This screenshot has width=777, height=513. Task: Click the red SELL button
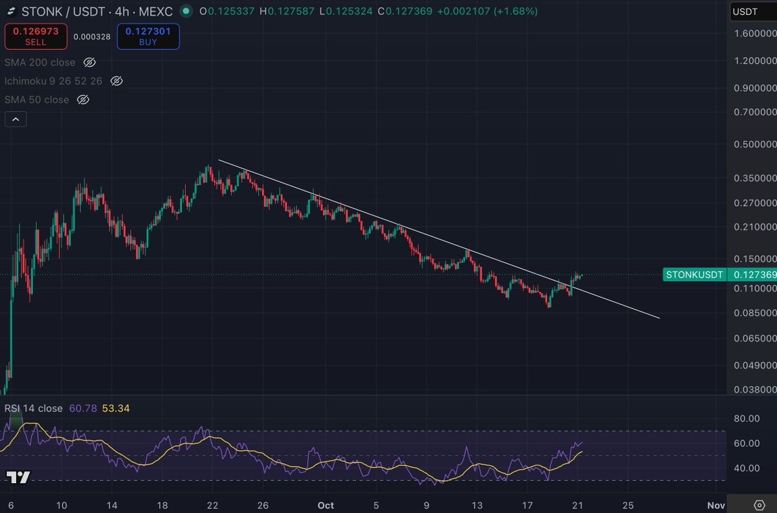pyautogui.click(x=36, y=36)
